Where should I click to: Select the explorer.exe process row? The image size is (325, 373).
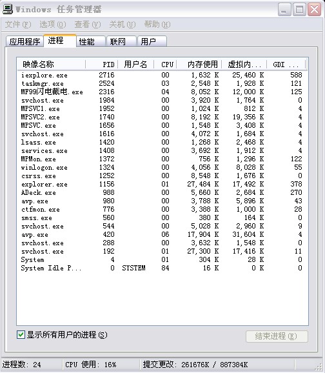point(162,184)
